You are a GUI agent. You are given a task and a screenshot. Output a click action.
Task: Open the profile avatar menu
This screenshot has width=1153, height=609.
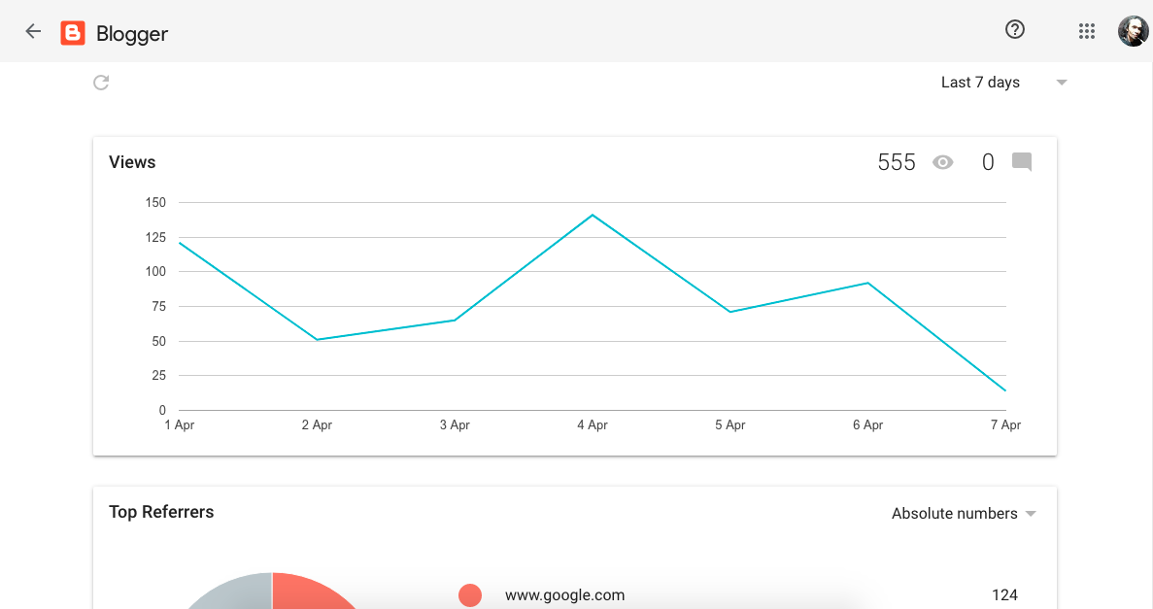1133,31
